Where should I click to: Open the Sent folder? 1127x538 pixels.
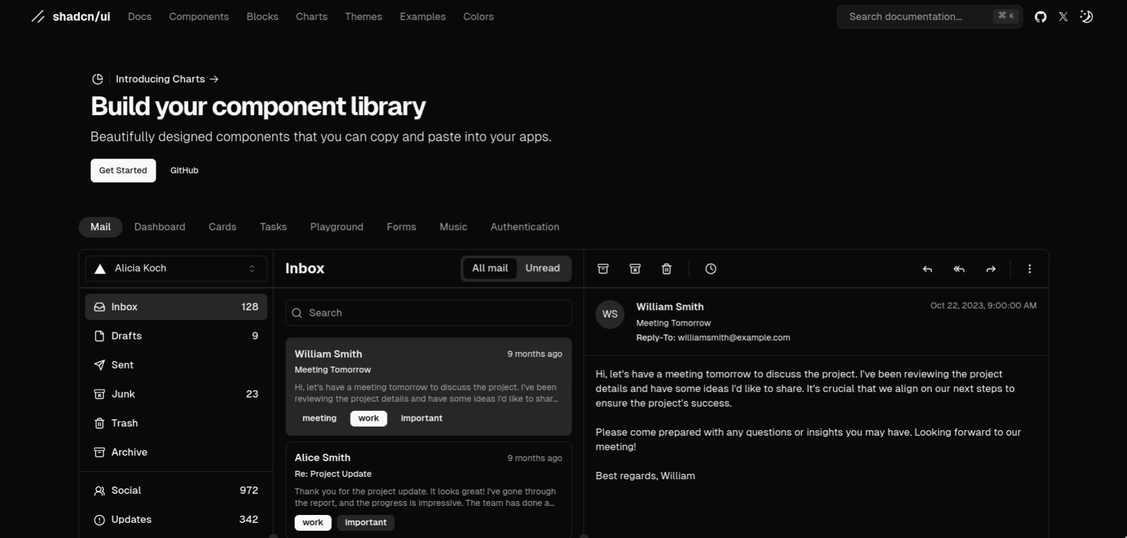tap(176, 365)
